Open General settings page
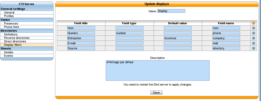 point(9,13)
